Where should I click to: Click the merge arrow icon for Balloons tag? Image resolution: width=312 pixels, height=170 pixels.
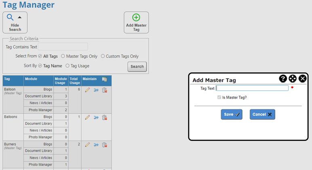point(96,118)
